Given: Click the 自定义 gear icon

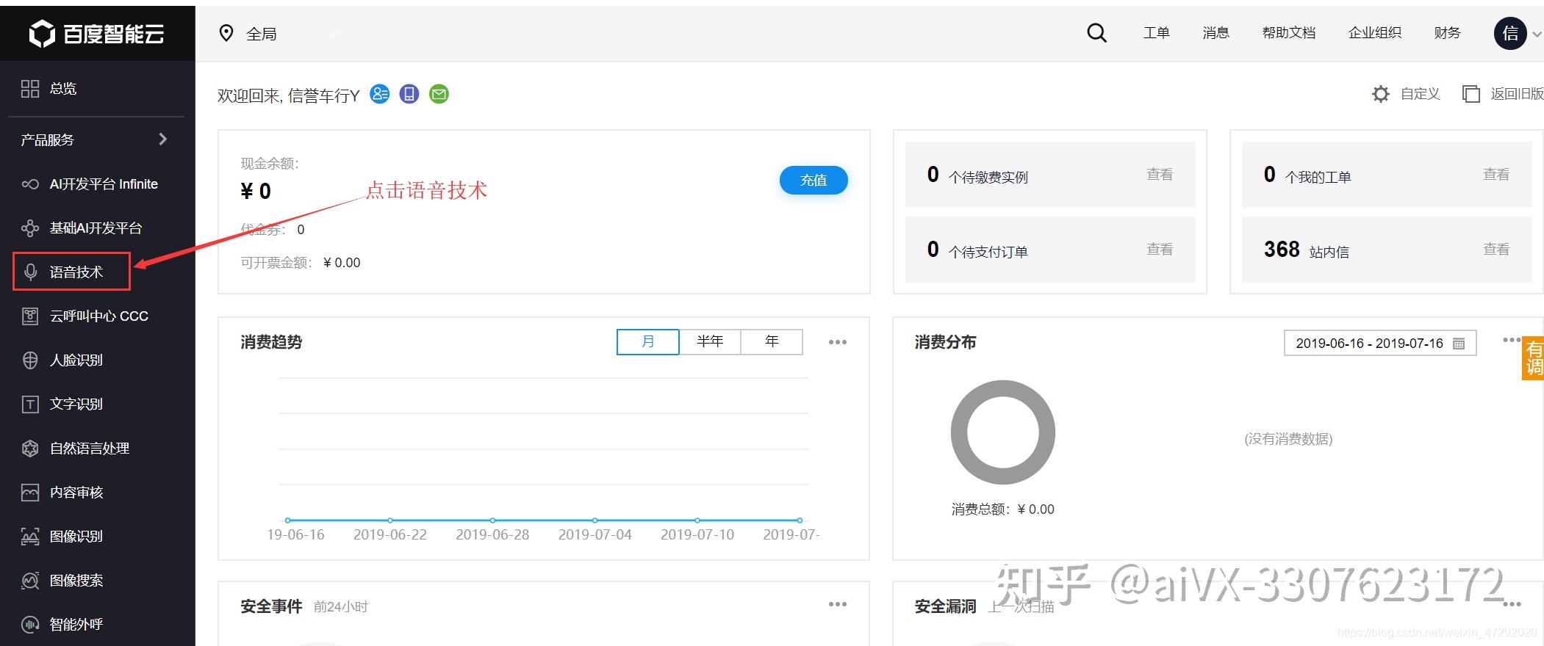Looking at the screenshot, I should click(1381, 94).
